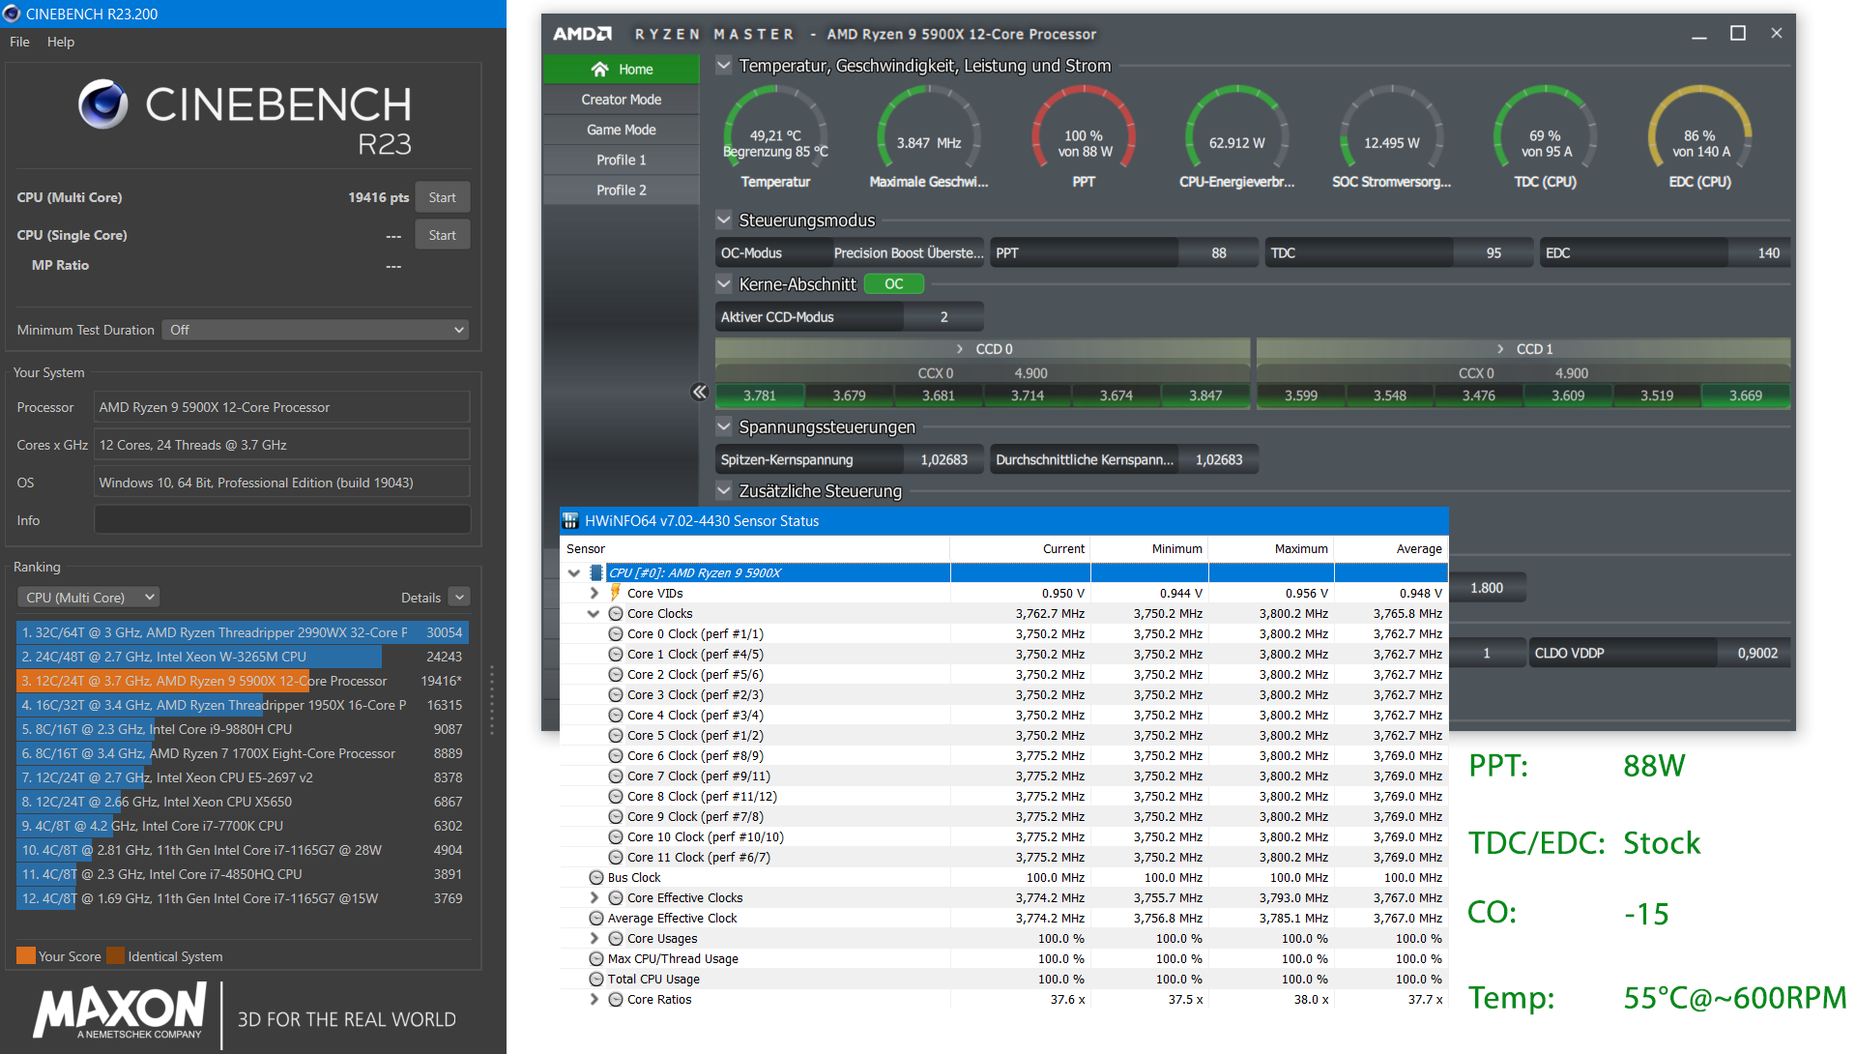Expand the Core Usages tree node
Viewport: 1856px width, 1054px height.
pyautogui.click(x=594, y=938)
